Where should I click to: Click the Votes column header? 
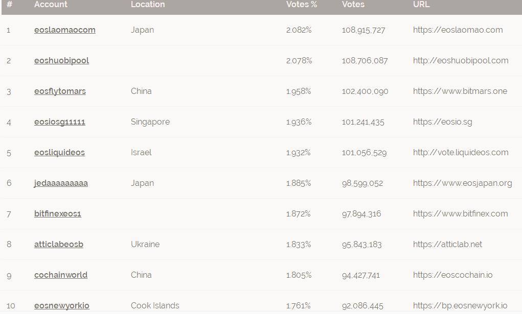(353, 4)
